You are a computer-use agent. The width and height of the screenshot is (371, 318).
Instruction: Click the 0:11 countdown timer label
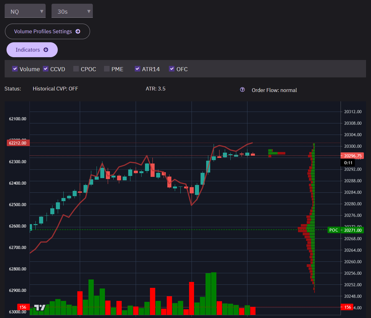tap(348, 163)
